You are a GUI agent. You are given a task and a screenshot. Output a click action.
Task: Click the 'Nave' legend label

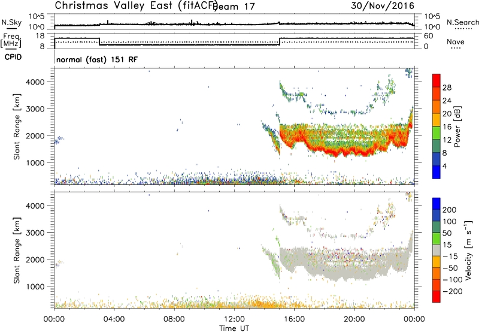pos(456,41)
